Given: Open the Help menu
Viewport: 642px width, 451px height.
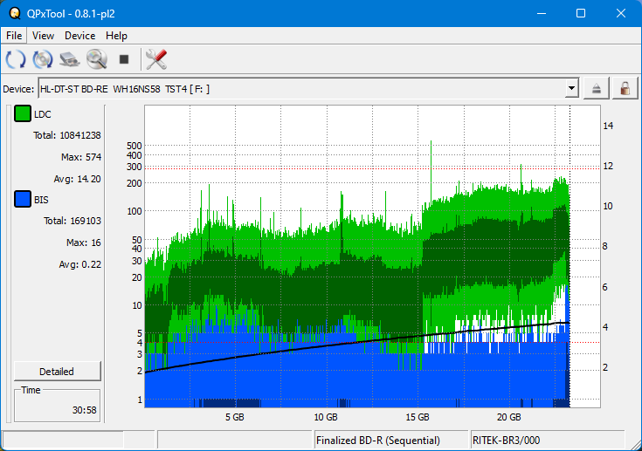Looking at the screenshot, I should click(116, 36).
